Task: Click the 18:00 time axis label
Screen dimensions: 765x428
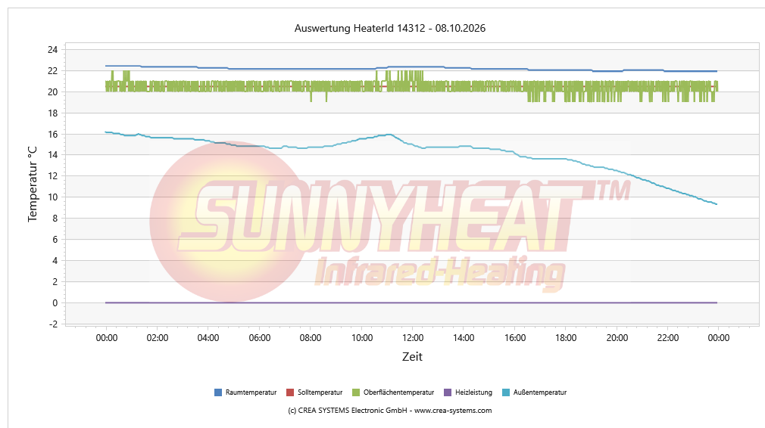Action: [x=566, y=338]
